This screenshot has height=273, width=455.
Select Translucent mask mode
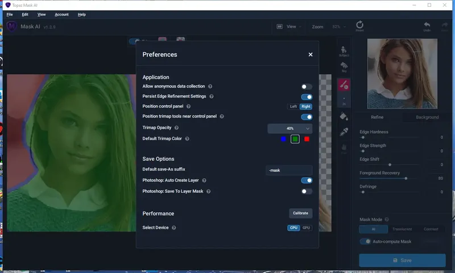click(402, 229)
